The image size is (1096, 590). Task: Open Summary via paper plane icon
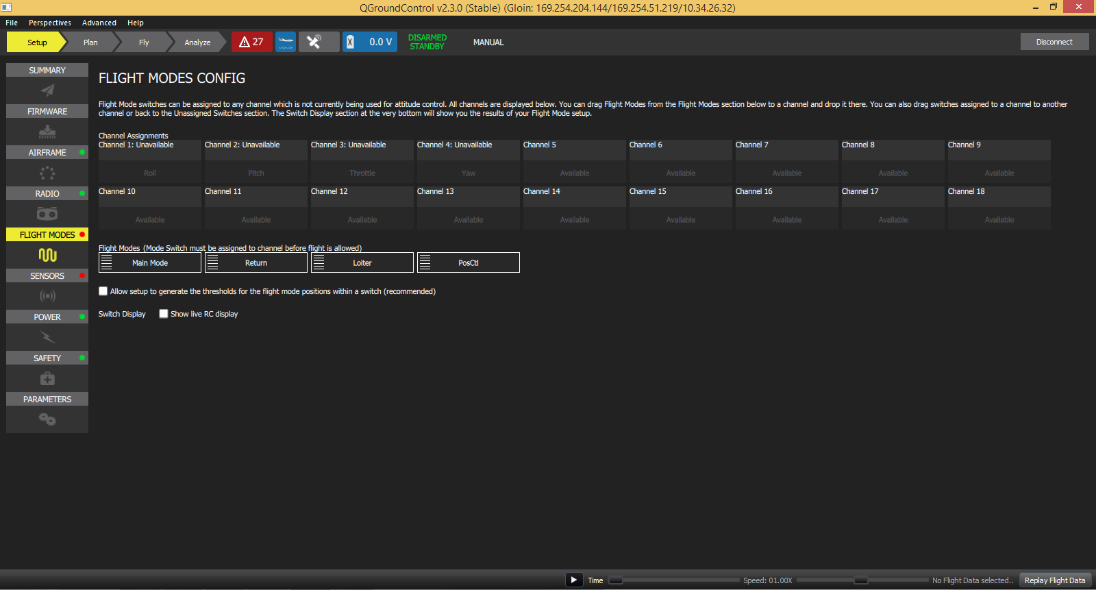coord(47,90)
